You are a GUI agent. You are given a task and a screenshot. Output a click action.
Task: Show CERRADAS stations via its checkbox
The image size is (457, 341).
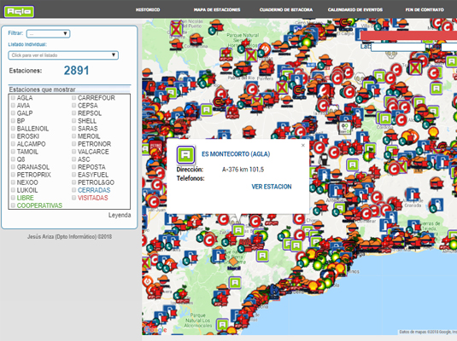74,190
